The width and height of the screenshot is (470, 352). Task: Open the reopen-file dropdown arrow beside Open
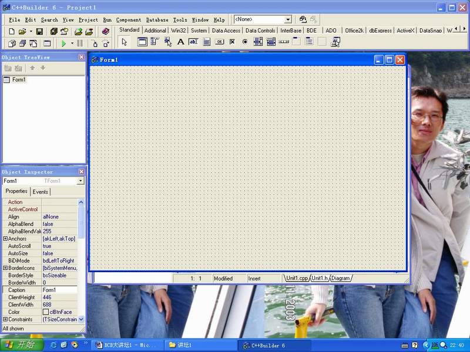(31, 31)
